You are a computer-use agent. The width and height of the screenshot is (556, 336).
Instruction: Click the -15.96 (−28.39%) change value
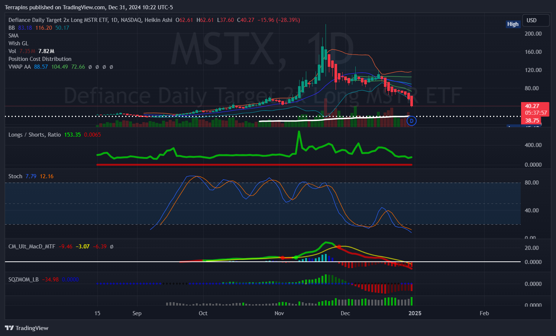(279, 20)
